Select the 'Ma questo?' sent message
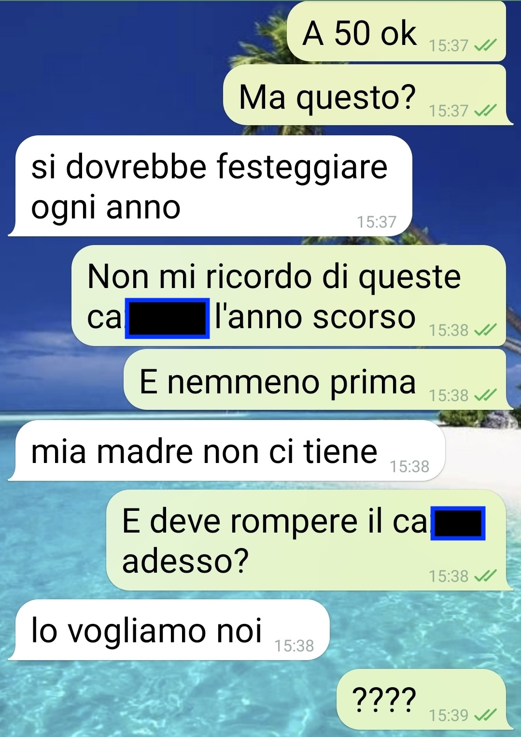 pyautogui.click(x=368, y=95)
